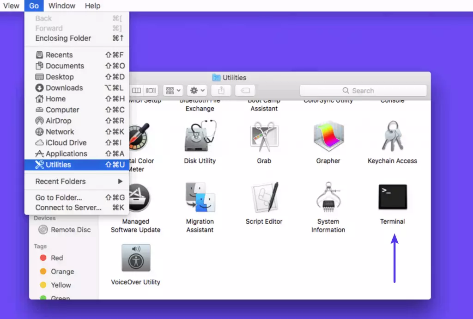Open the Terminal app icon
Screen dimensions: 473x319
pyautogui.click(x=392, y=197)
